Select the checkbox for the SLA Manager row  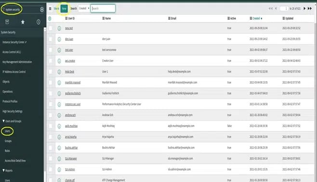tap(51, 159)
